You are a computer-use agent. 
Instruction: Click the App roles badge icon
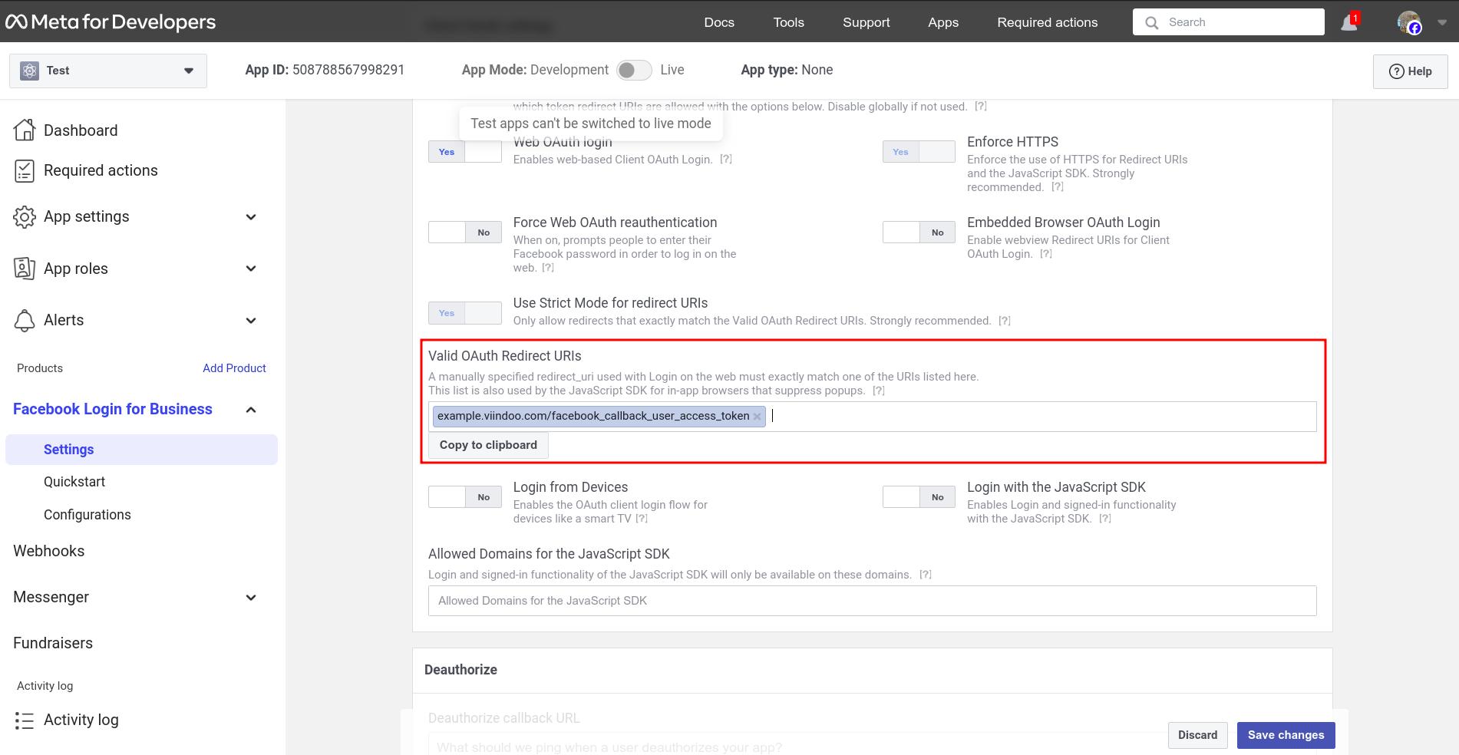(25, 269)
